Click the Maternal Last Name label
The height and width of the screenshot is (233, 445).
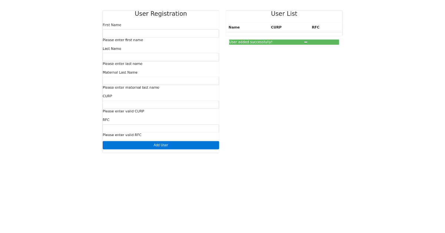(x=120, y=72)
